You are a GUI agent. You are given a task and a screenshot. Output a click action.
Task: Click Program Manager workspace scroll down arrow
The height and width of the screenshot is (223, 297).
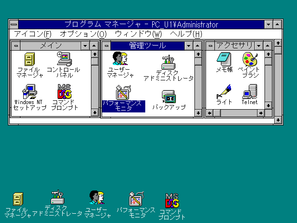coord(278,120)
